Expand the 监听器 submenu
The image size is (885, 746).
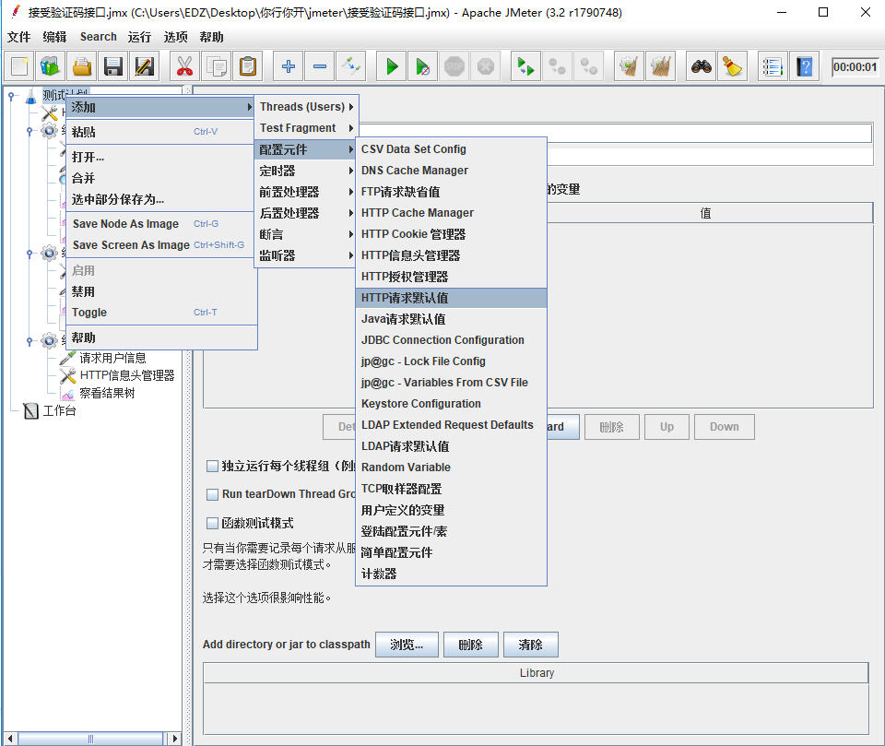[305, 255]
